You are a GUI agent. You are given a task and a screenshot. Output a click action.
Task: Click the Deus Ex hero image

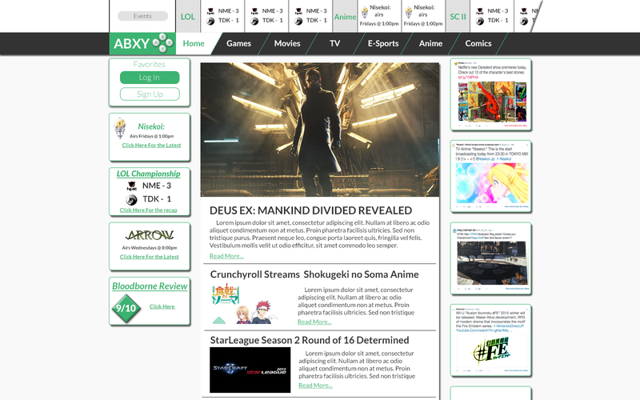point(320,130)
